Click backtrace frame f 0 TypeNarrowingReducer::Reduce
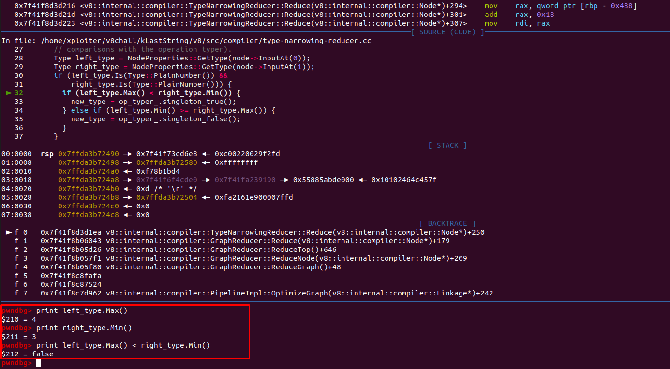The width and height of the screenshot is (670, 369). pos(250,232)
